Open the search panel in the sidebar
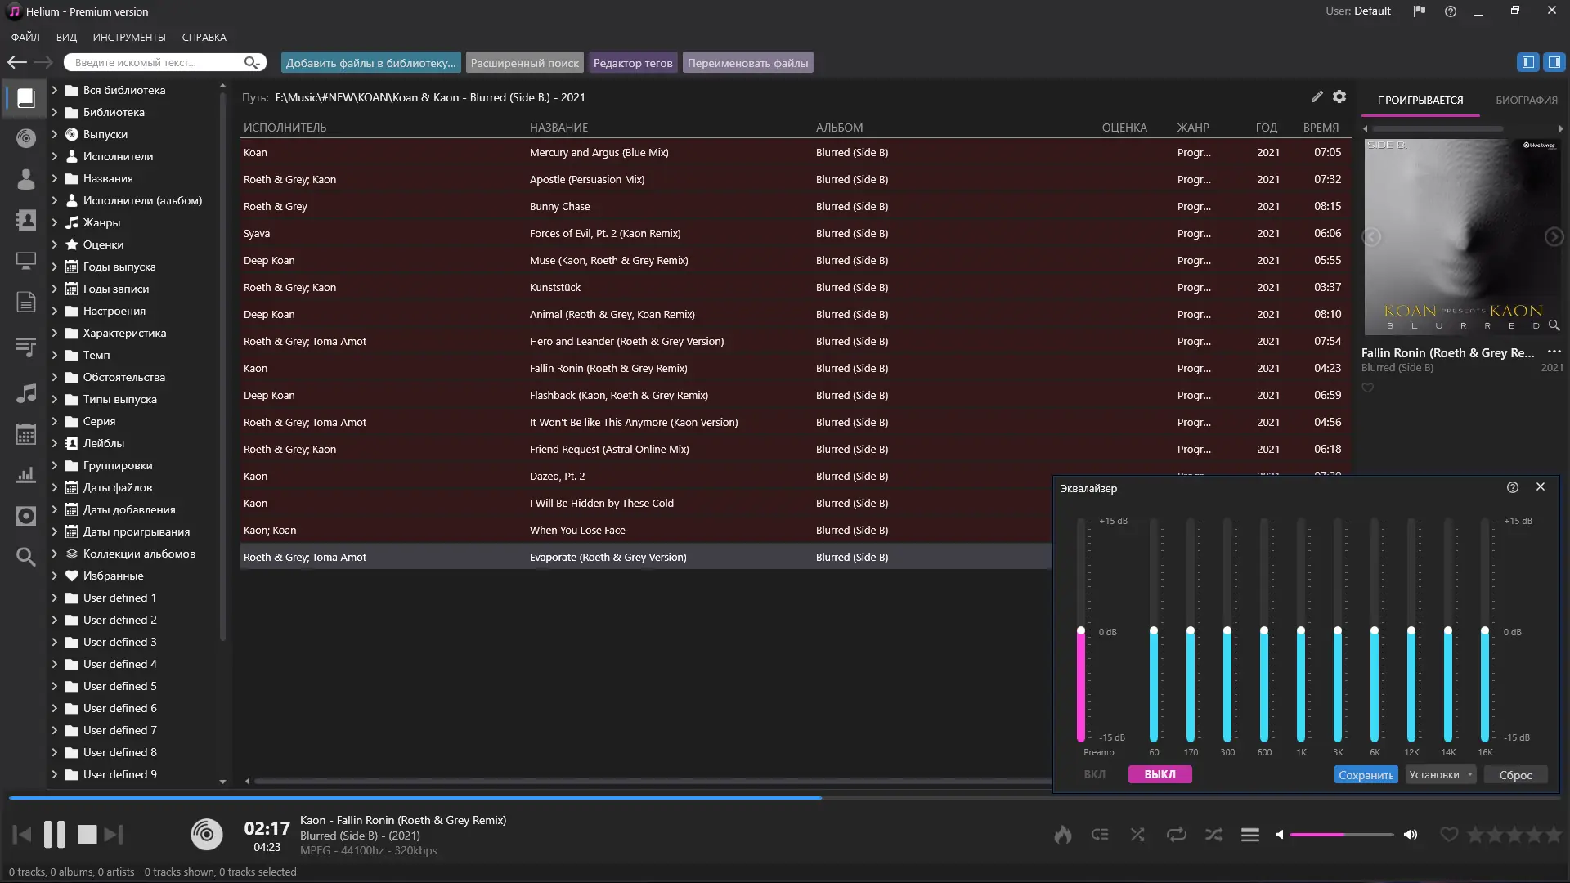The image size is (1570, 883). pos(26,556)
